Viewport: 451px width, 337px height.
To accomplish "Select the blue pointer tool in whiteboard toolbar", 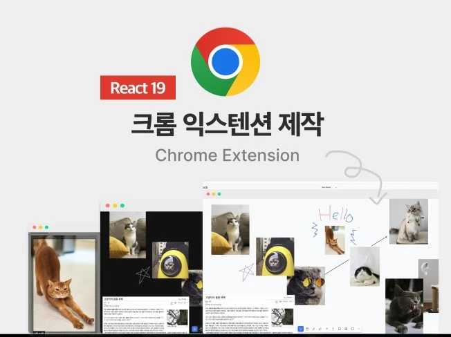I will (x=301, y=329).
